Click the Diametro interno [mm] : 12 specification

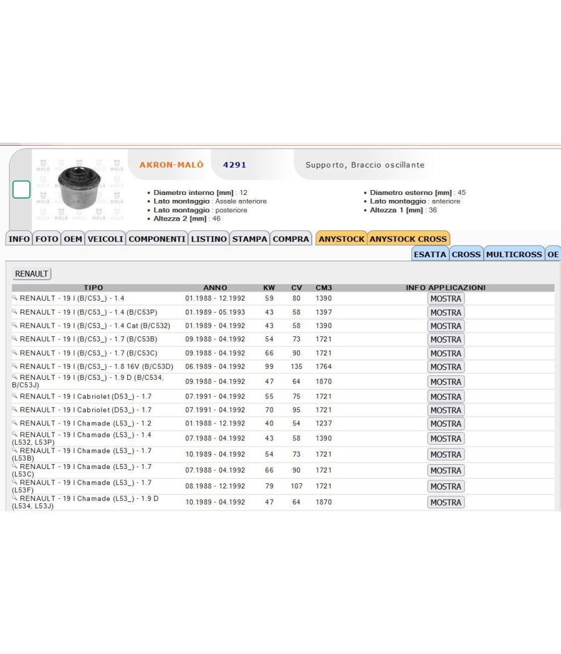(200, 192)
